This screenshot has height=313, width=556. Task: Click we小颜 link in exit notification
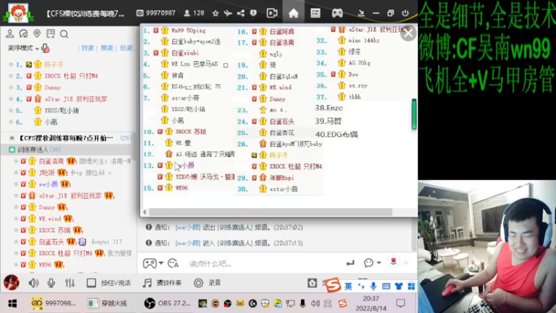point(188,227)
